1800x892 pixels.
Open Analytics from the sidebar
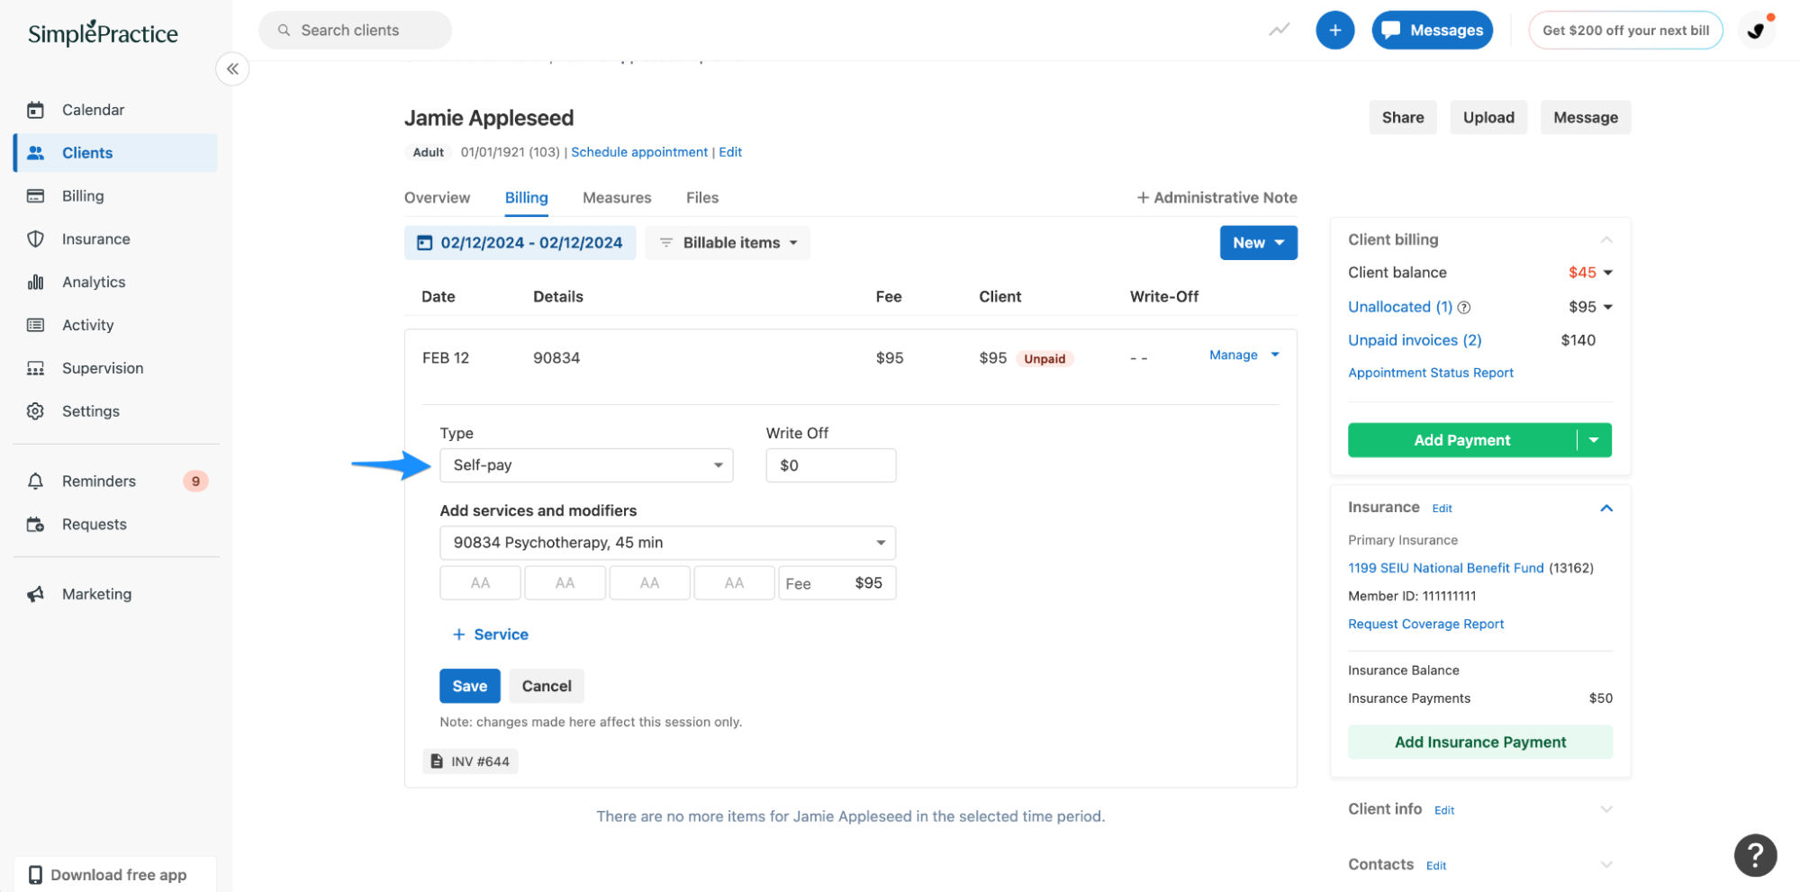tap(92, 282)
